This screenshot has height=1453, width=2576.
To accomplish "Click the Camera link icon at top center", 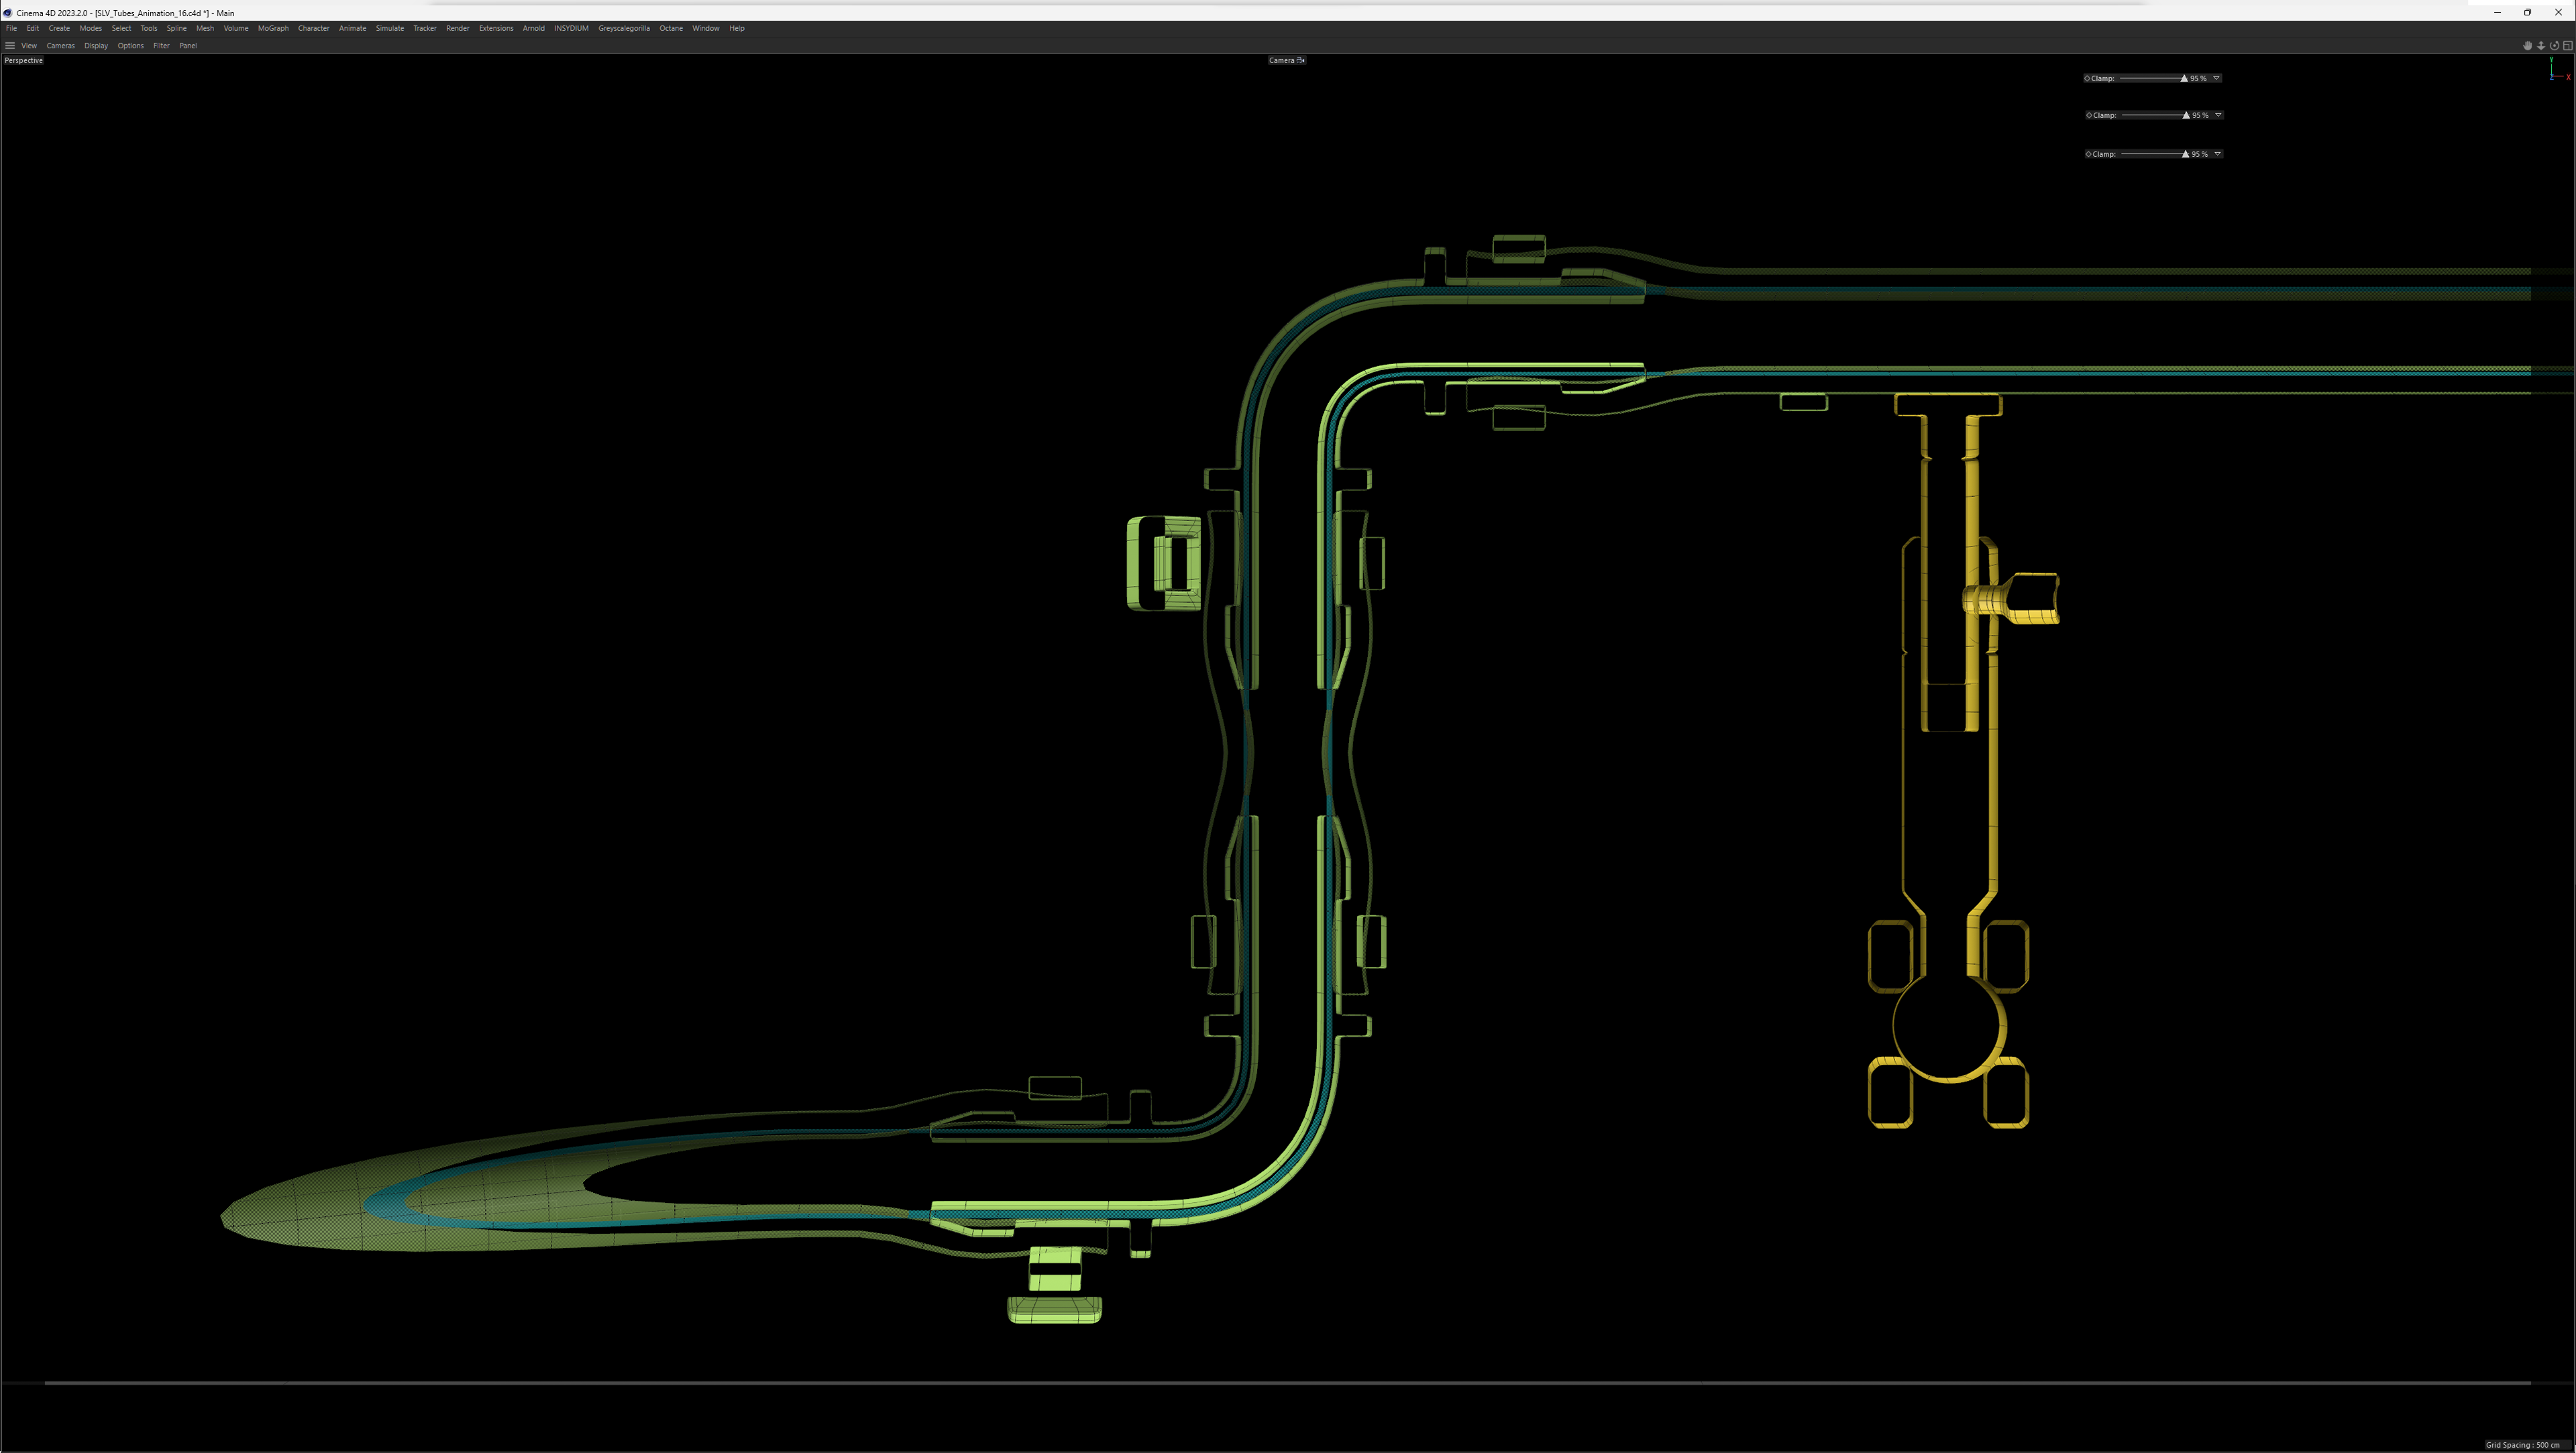I will (1301, 60).
